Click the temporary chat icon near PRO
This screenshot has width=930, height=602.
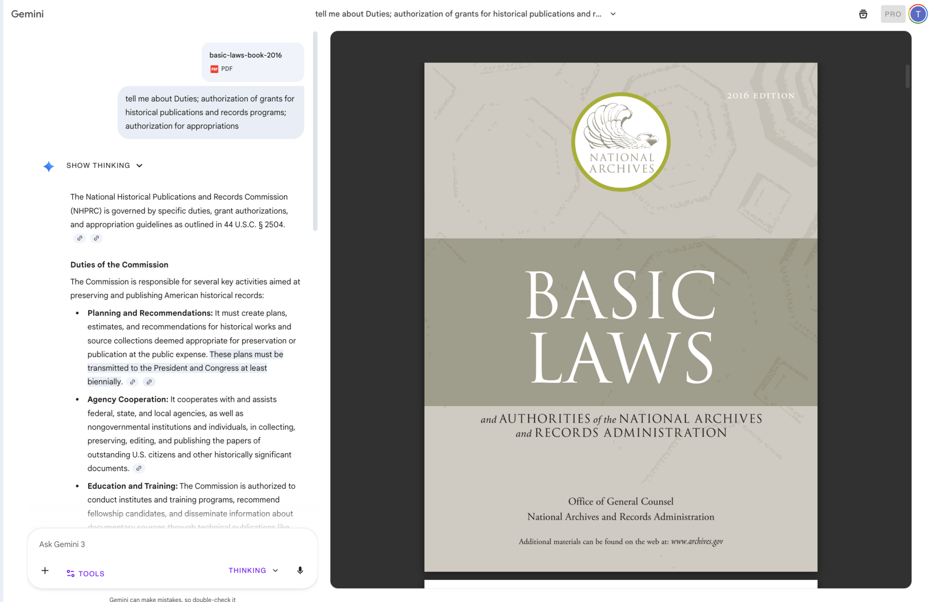[x=863, y=14]
